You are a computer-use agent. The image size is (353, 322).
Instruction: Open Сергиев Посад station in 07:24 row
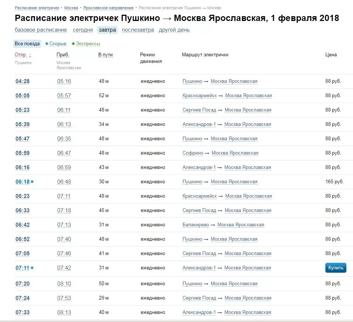tap(199, 298)
